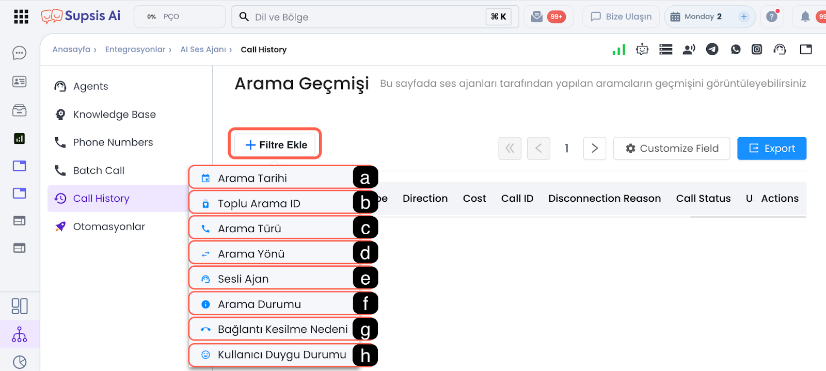Open Knowledge Base in the sidebar

114,114
